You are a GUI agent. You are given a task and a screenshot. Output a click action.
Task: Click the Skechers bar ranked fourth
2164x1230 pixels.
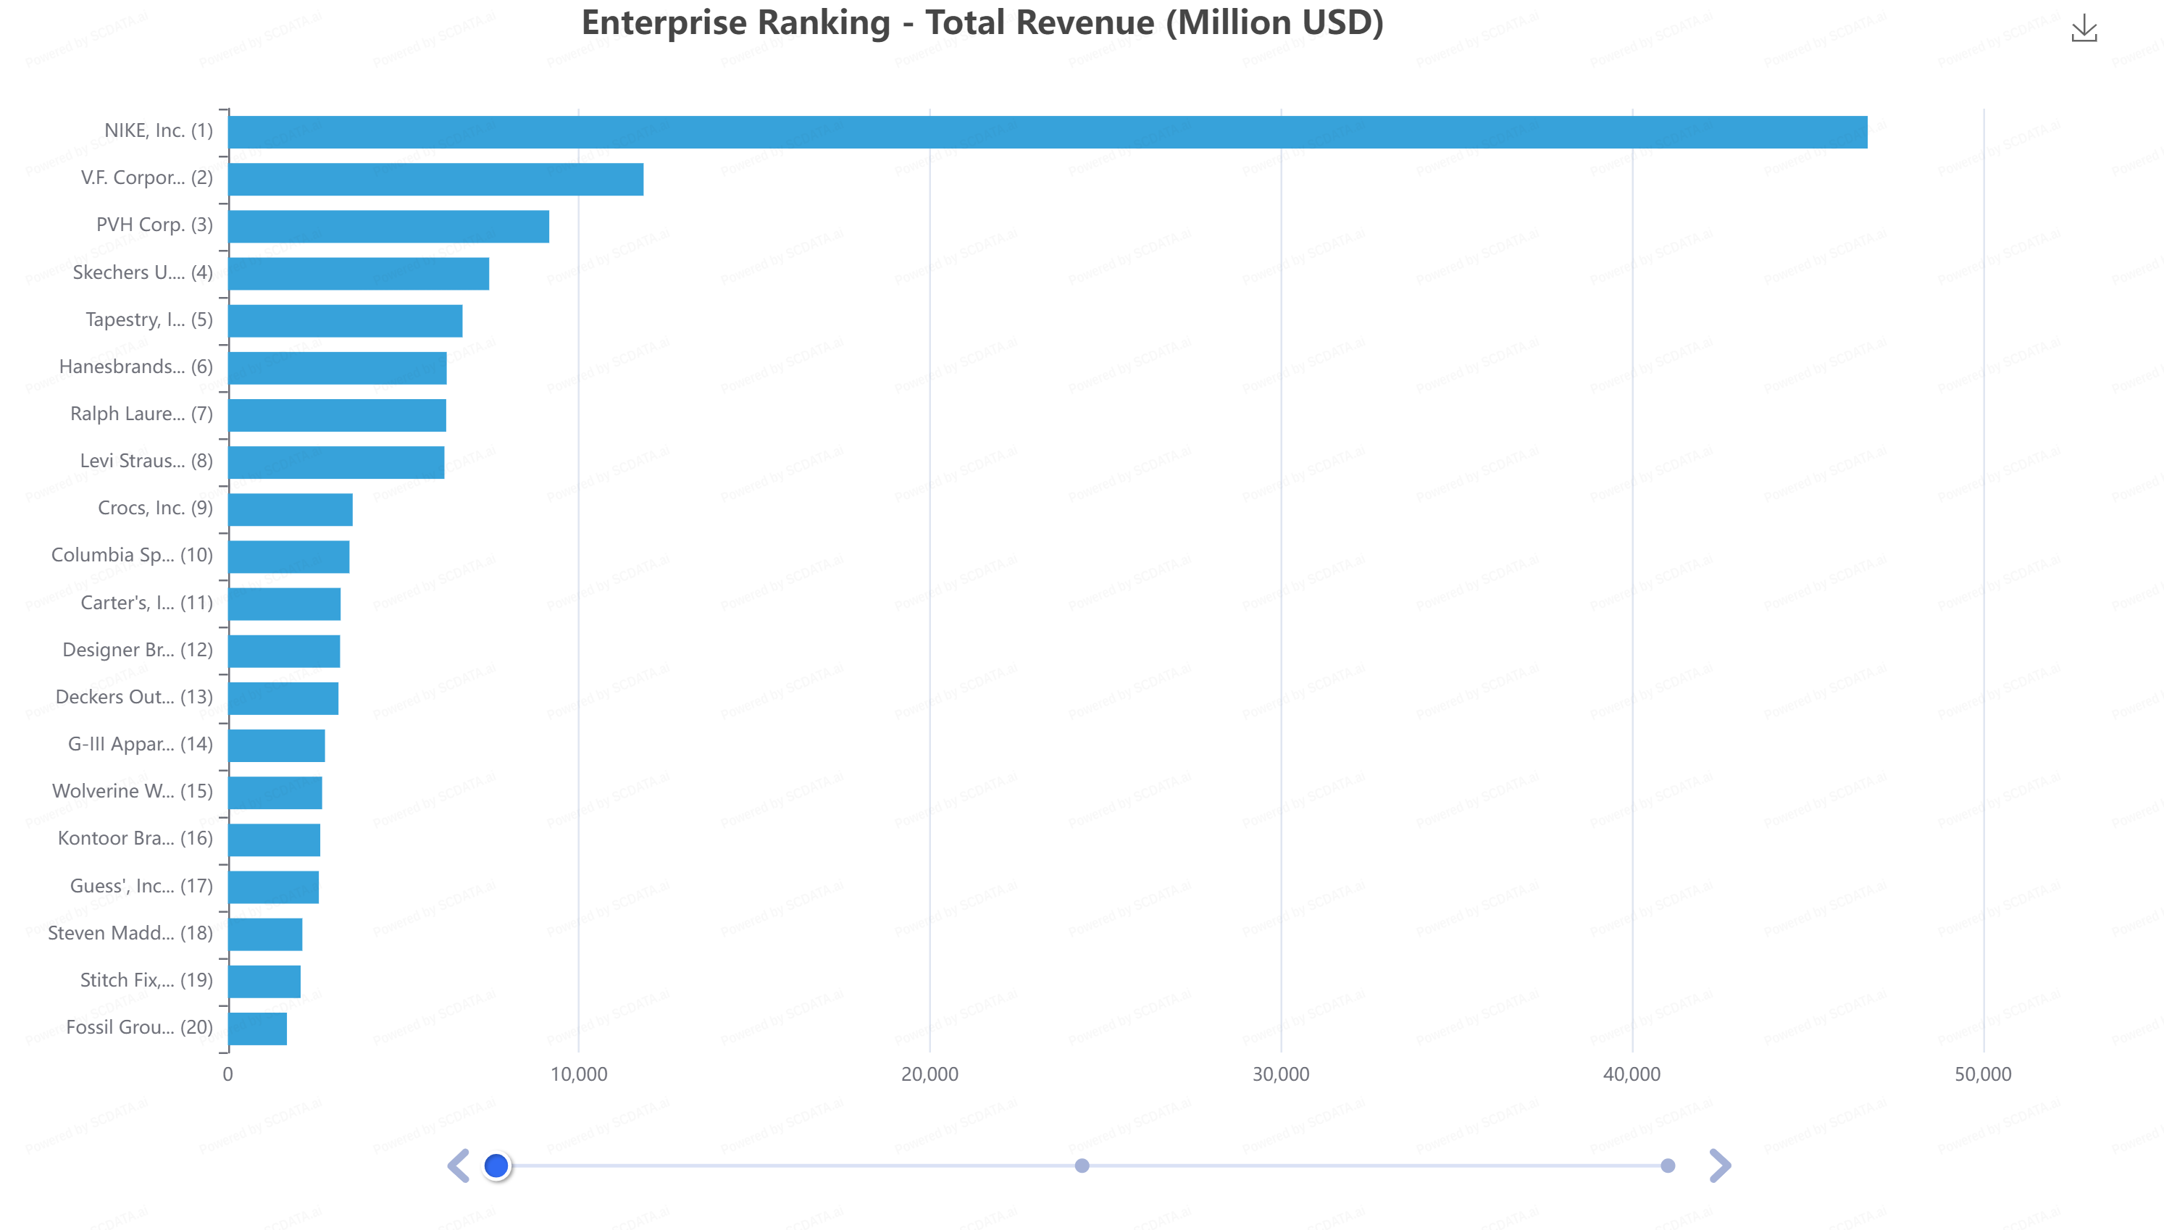(x=358, y=274)
